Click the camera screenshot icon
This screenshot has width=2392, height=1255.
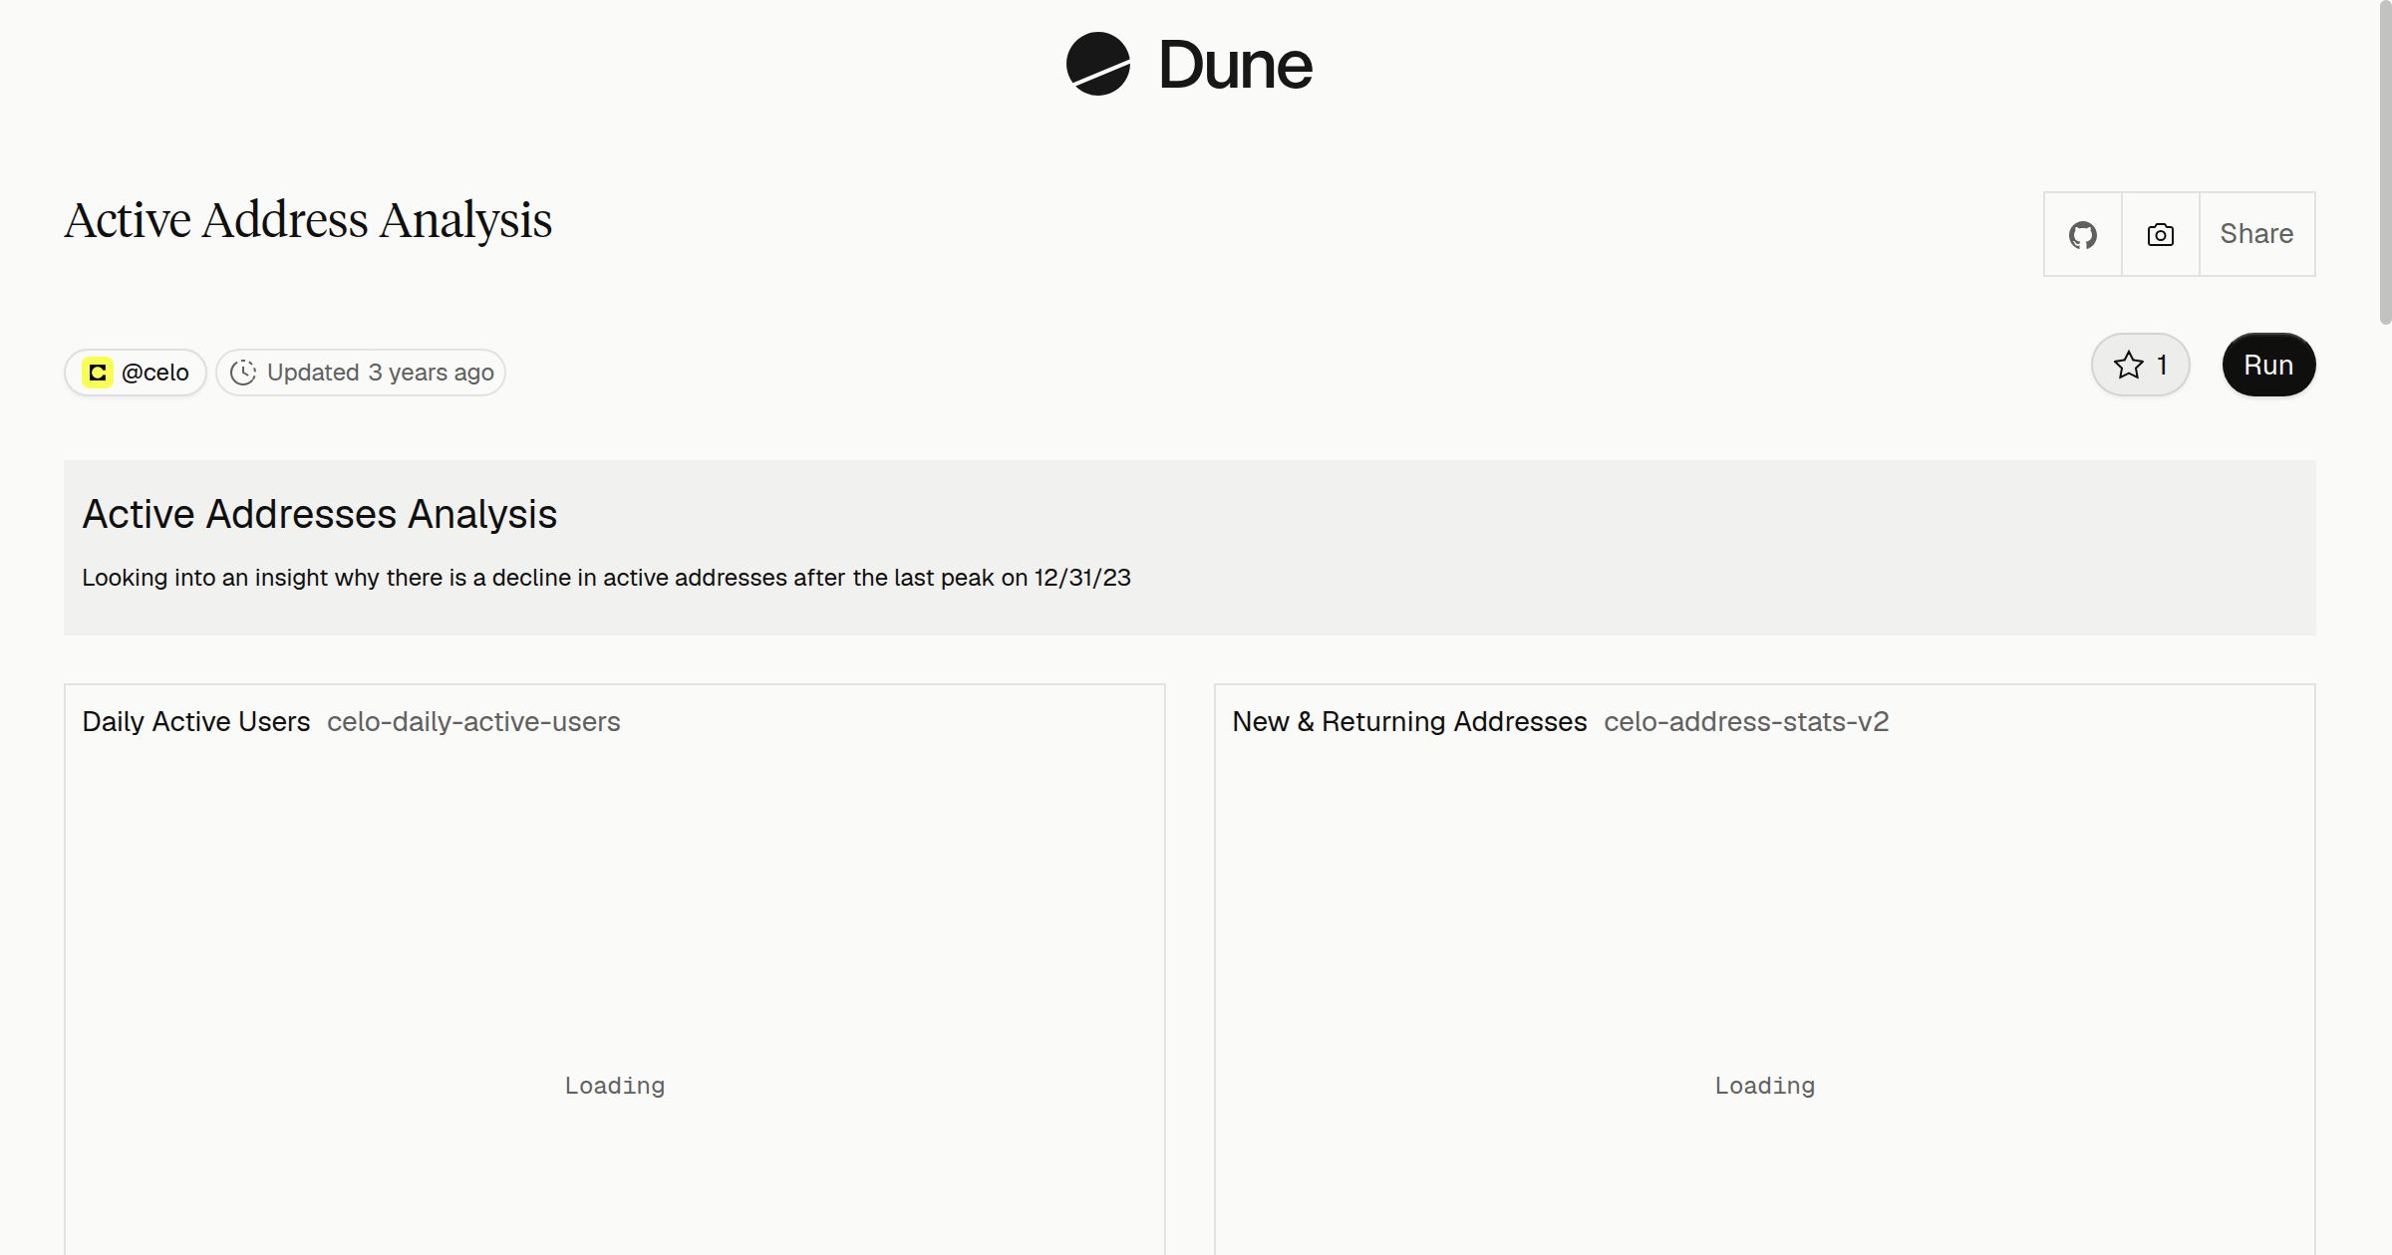(x=2160, y=234)
